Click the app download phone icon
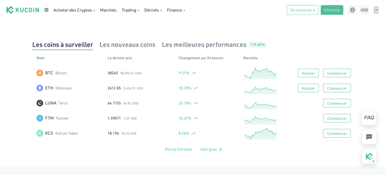Screen dimensions: 385x175 pos(376,10)
